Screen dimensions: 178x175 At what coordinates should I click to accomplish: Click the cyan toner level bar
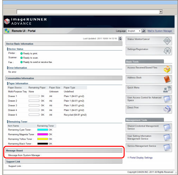point(43,130)
